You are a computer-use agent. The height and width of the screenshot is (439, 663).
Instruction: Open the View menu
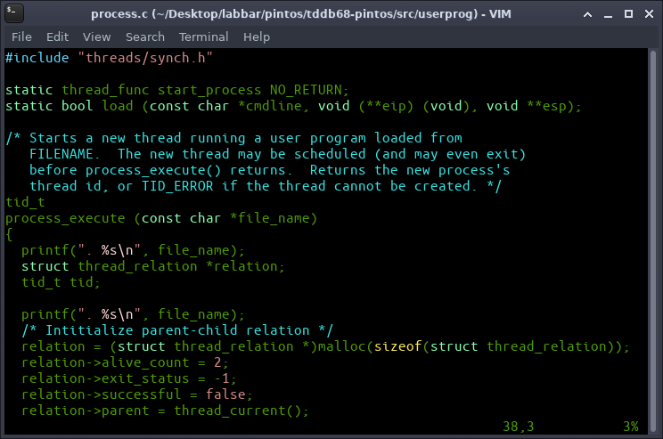click(96, 37)
